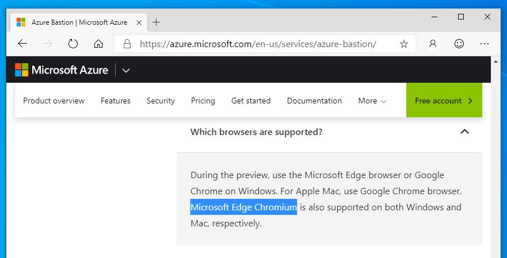
Task: Open the user profile icon
Action: [433, 44]
